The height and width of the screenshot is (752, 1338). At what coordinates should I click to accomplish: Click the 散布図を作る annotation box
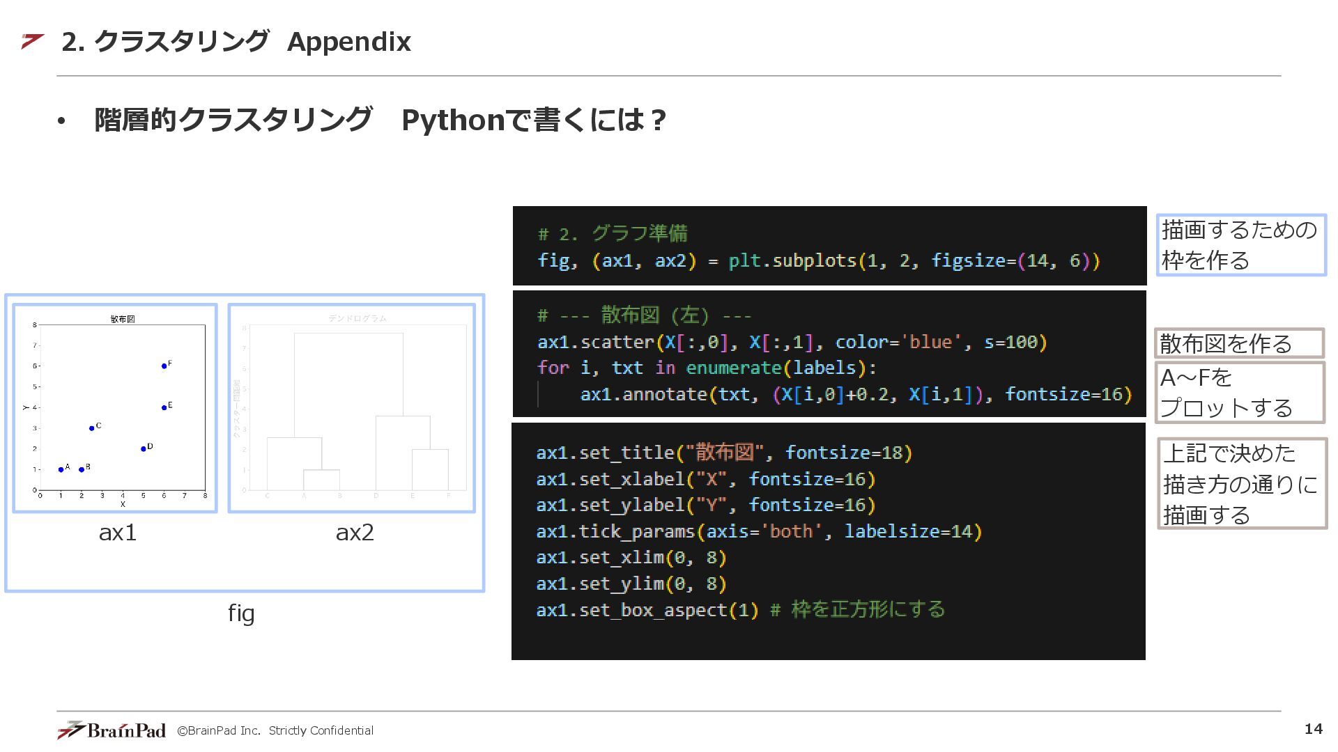point(1239,343)
